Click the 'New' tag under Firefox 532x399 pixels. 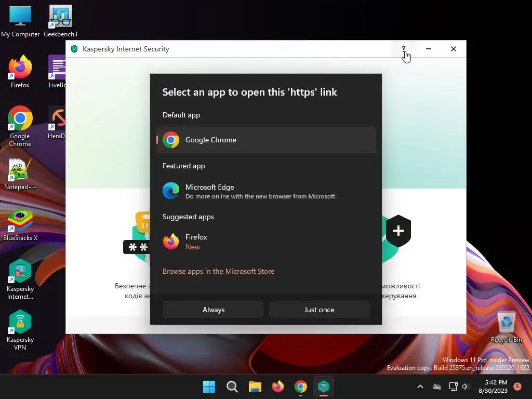pos(192,247)
